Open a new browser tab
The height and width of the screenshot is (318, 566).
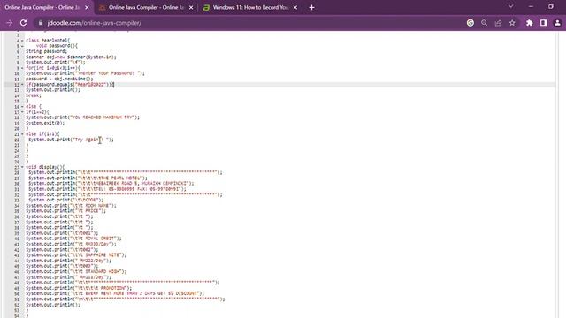point(311,7)
